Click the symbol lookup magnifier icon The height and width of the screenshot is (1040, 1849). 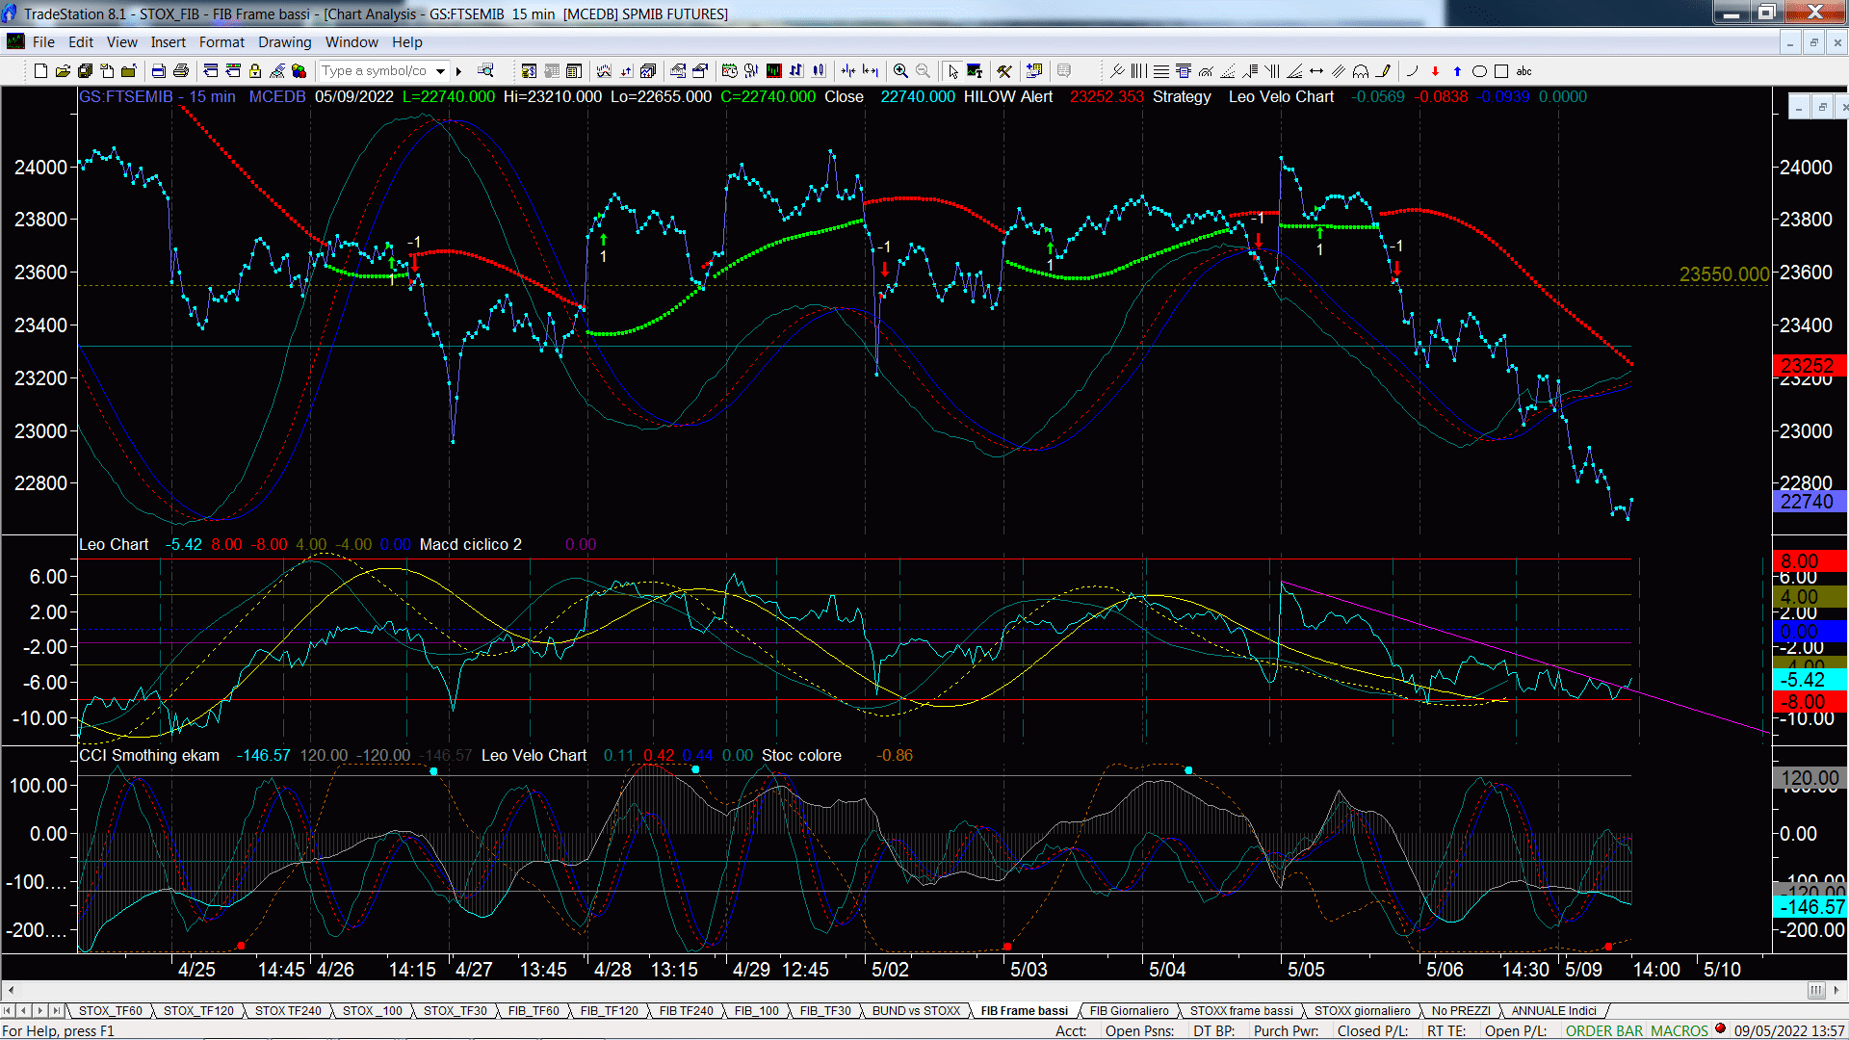click(486, 70)
